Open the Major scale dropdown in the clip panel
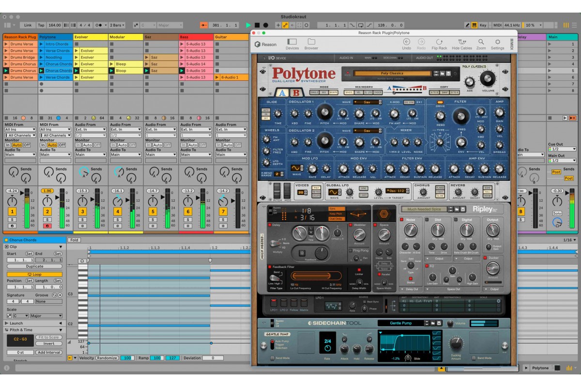Viewport: 581px width, 387px height. click(46, 315)
